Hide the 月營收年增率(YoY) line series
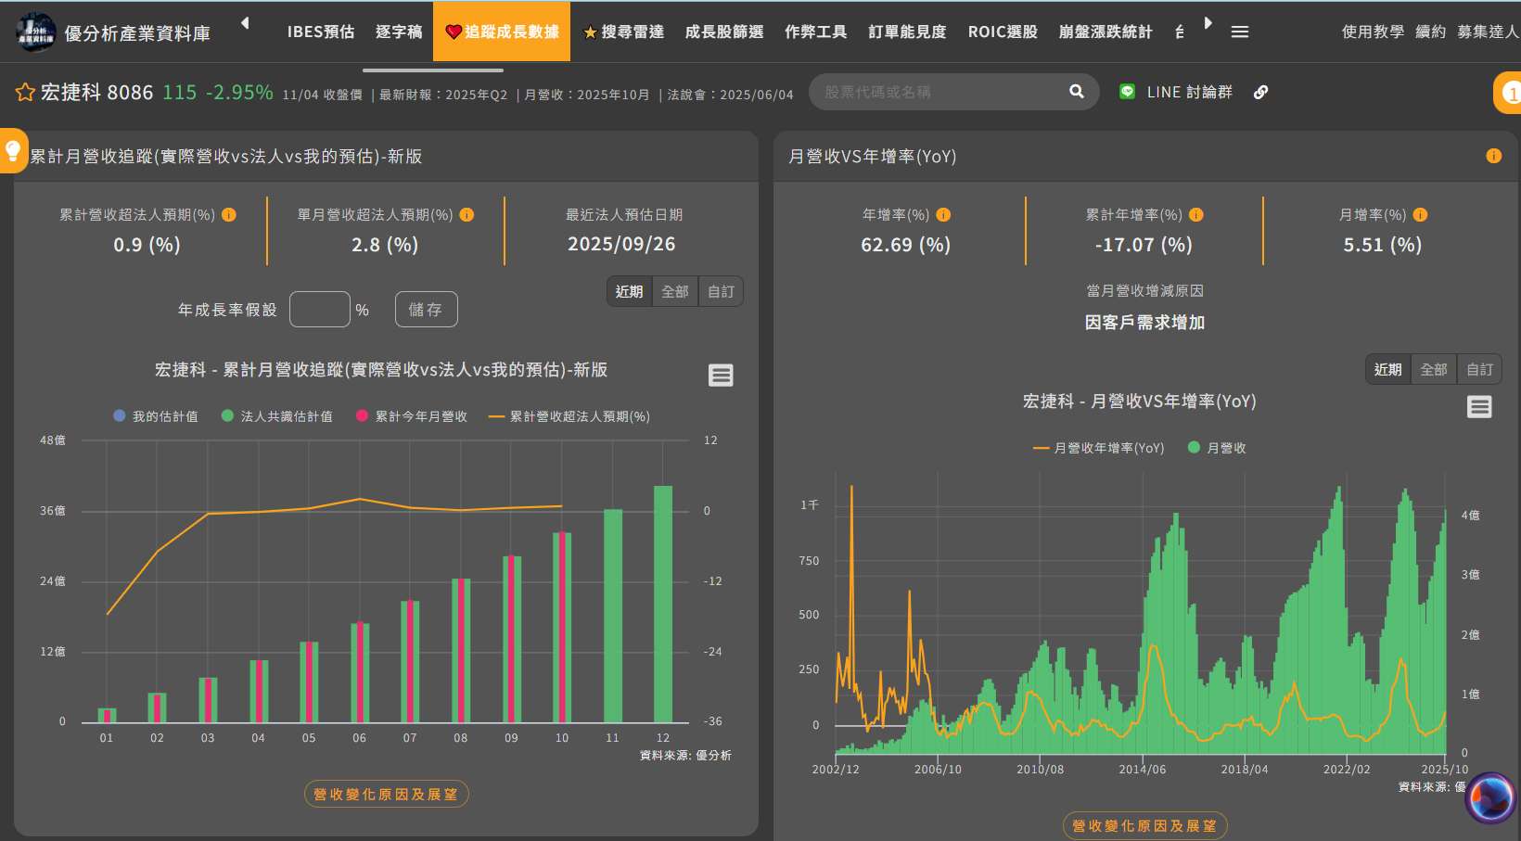Viewport: 1521px width, 841px height. pyautogui.click(x=1099, y=448)
